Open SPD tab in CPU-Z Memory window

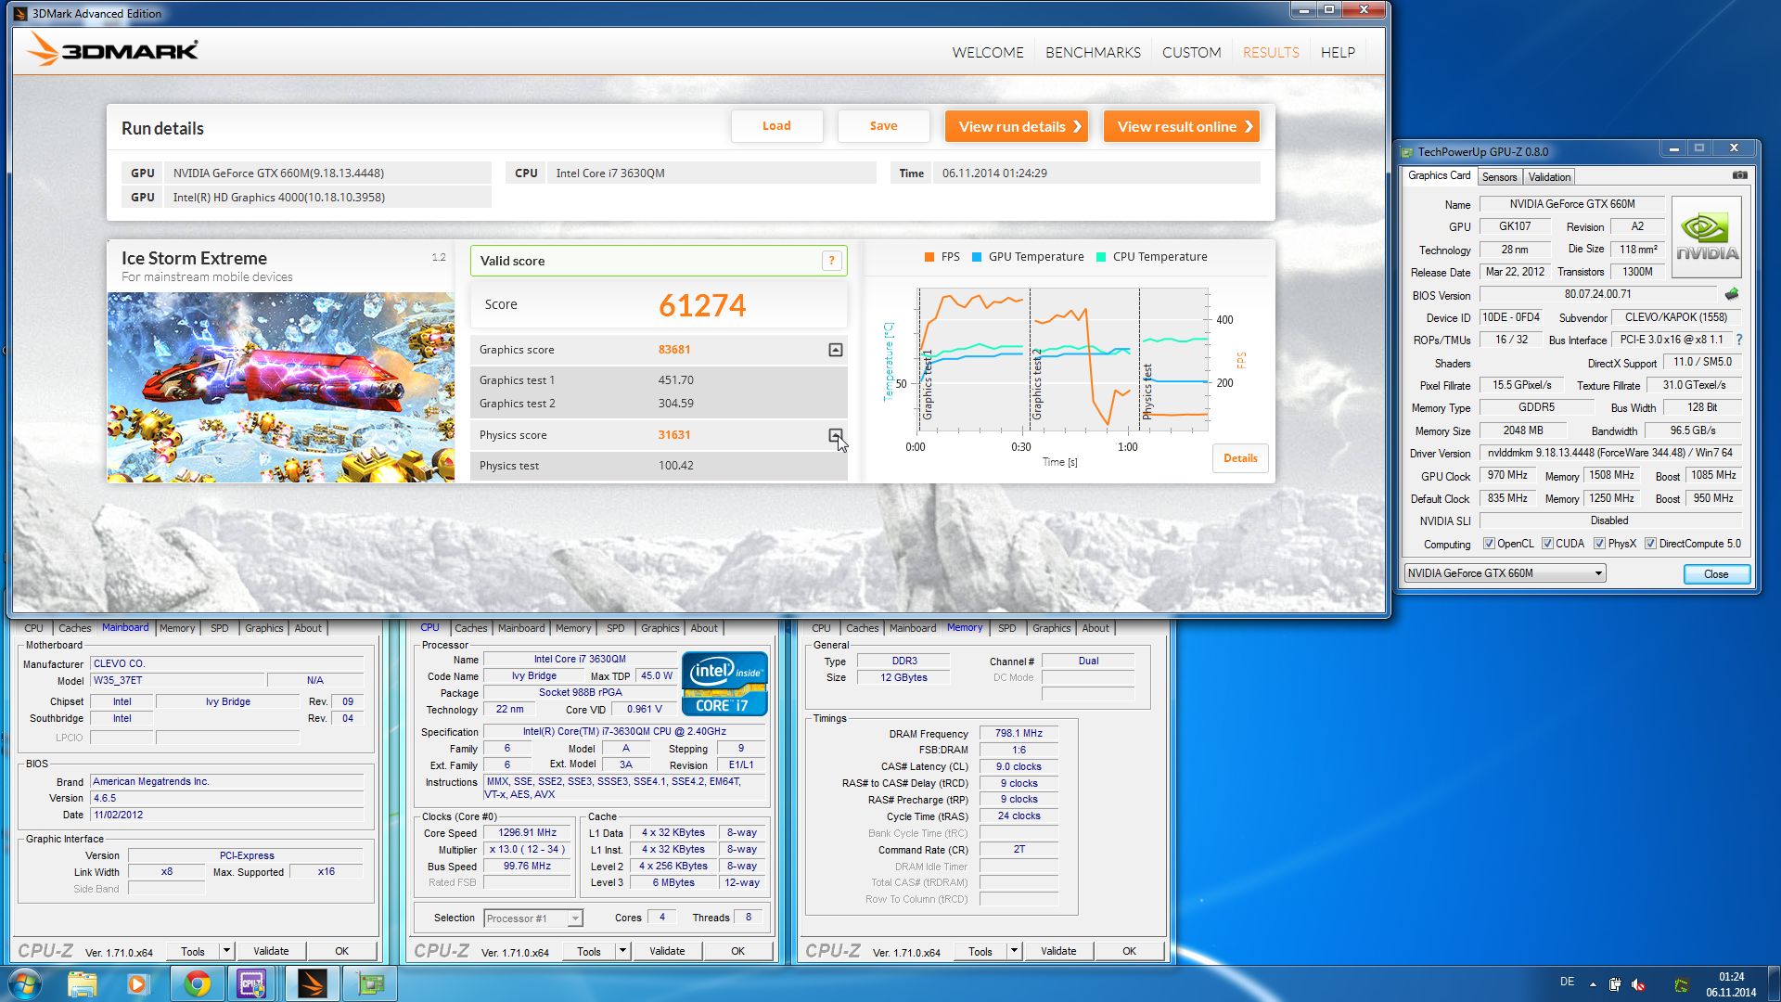tap(1006, 628)
